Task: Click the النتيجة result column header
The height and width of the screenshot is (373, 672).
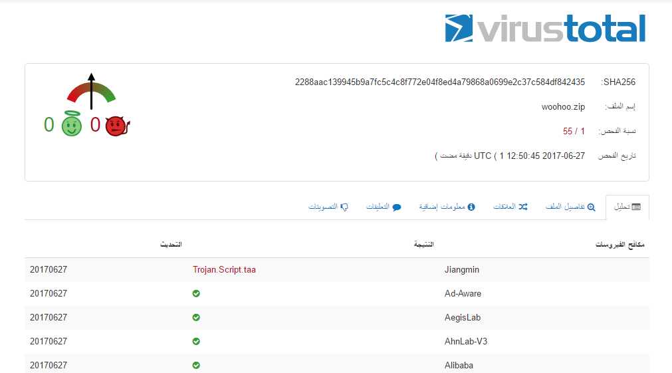Action: tap(424, 245)
